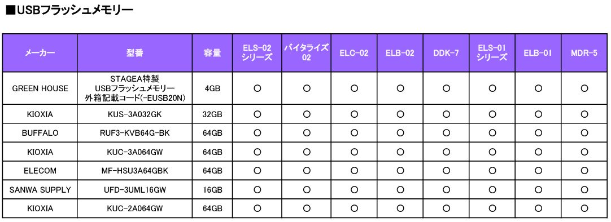Click circle for BUFFALO under MDR-5
The image size is (611, 222).
click(584, 133)
